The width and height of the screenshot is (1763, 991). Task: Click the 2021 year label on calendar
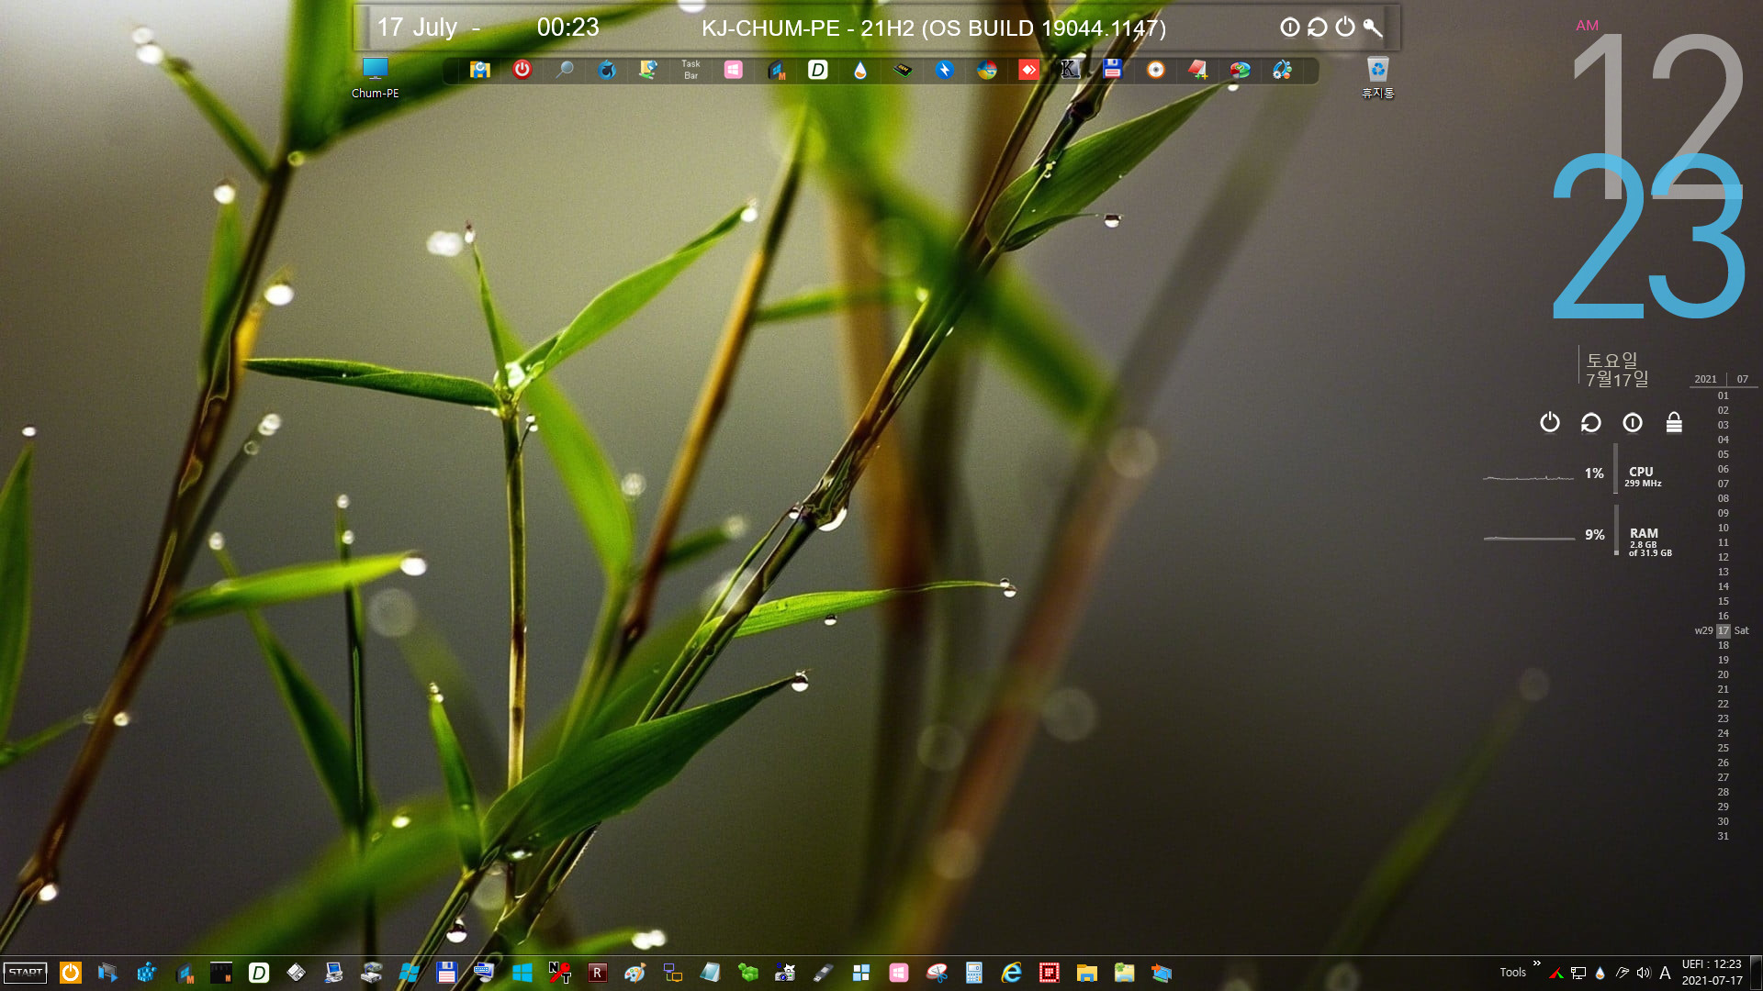[x=1705, y=379]
